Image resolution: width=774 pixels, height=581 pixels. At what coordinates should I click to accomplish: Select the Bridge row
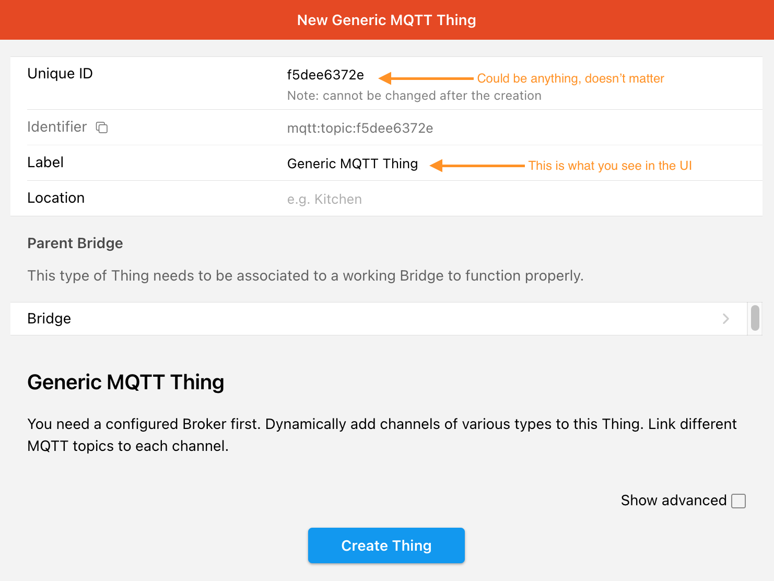pos(379,319)
